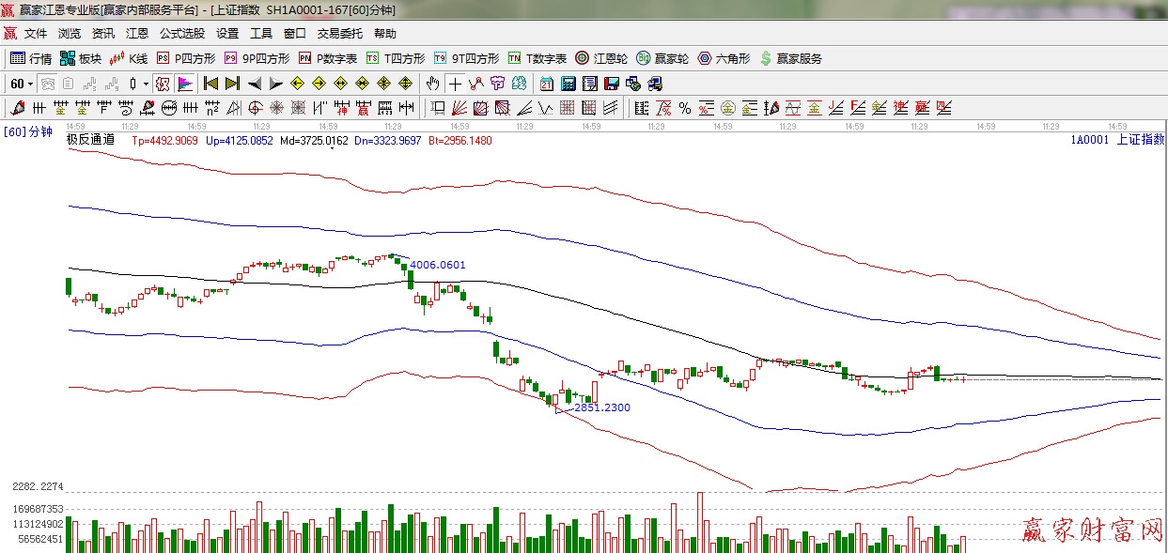Click the calendar date icon
The image size is (1168, 553).
(x=546, y=84)
